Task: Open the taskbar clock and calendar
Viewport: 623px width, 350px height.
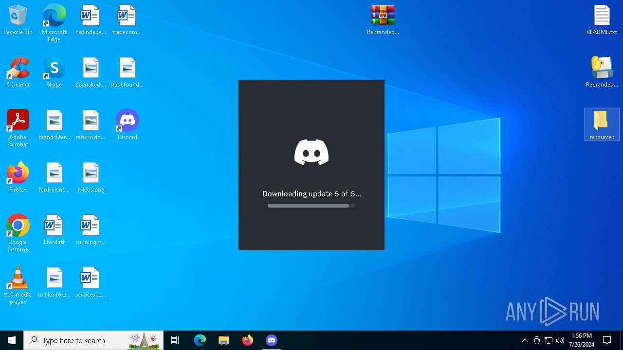Action: pos(582,340)
